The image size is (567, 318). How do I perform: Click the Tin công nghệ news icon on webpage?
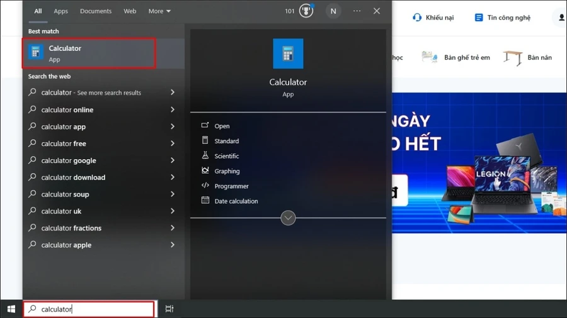(x=478, y=18)
